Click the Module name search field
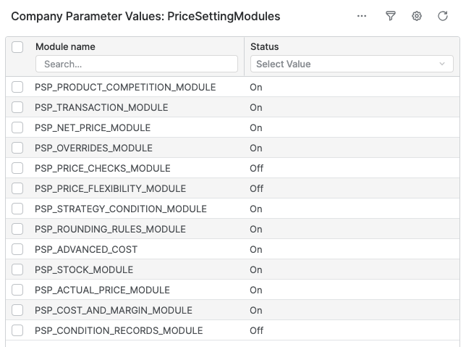Viewport: 466px width, 347px height. (x=137, y=64)
